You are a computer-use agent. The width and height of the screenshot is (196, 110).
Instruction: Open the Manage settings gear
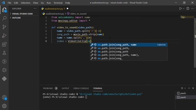(4, 106)
